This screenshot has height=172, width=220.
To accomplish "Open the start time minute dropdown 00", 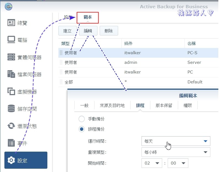I will pos(178,163).
